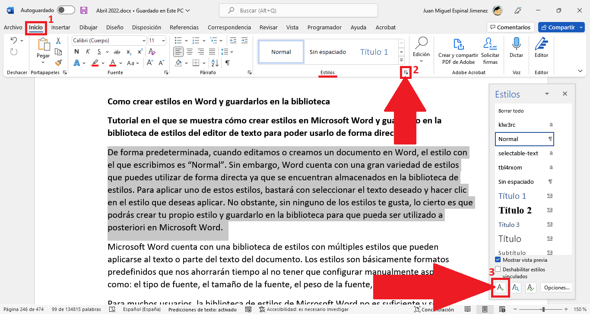
Task: Clear all formatting with the eraser icon
Action: pos(152,52)
